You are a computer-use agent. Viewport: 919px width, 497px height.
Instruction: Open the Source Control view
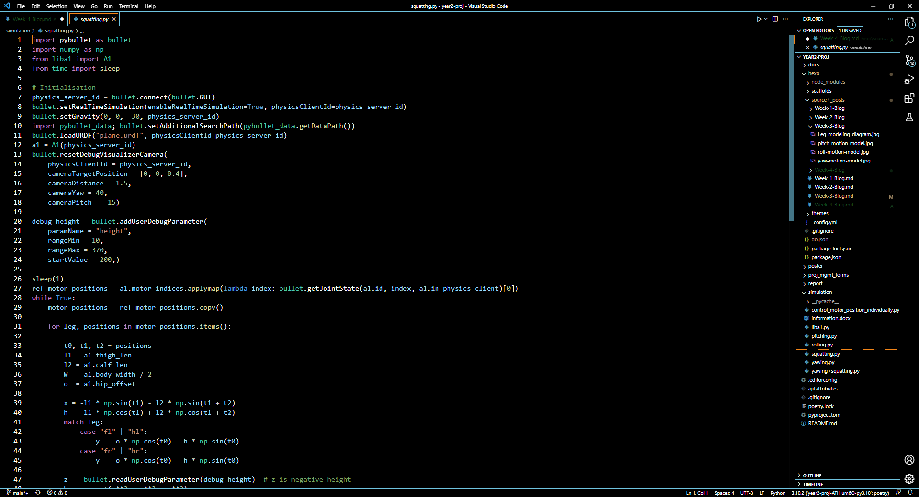909,60
